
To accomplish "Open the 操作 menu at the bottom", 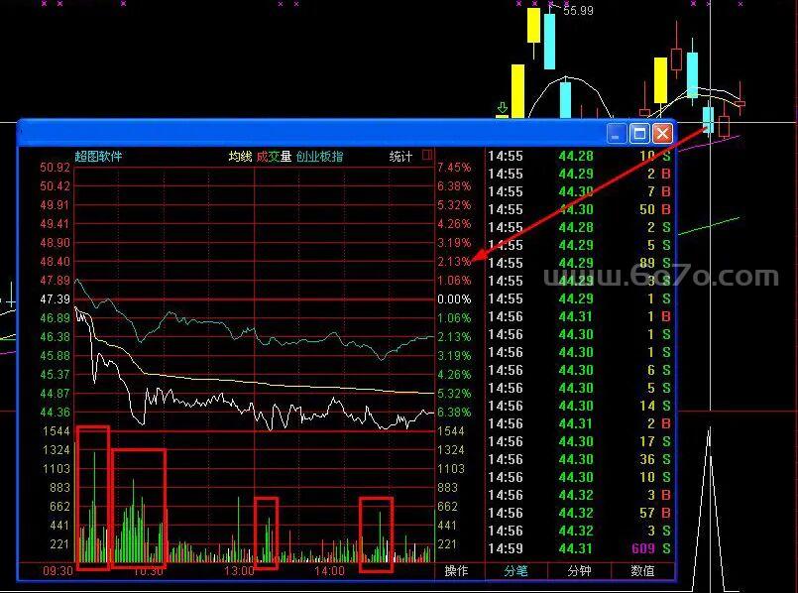I will coord(456,571).
